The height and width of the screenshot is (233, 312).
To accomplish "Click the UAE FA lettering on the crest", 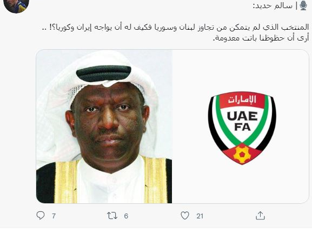I will click(x=242, y=122).
